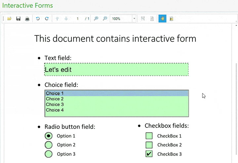
Task: Click the vertical scrollbar thumb
Action: coord(236,109)
